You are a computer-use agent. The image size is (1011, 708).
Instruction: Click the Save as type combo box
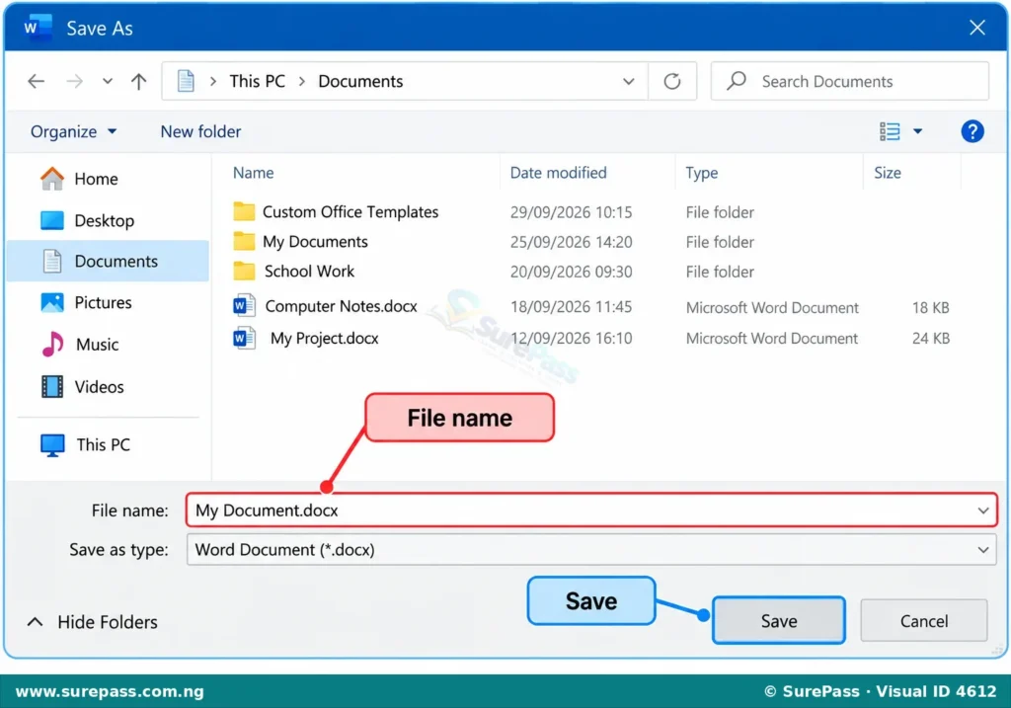591,550
